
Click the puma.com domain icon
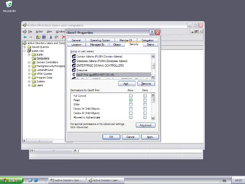tap(29, 51)
